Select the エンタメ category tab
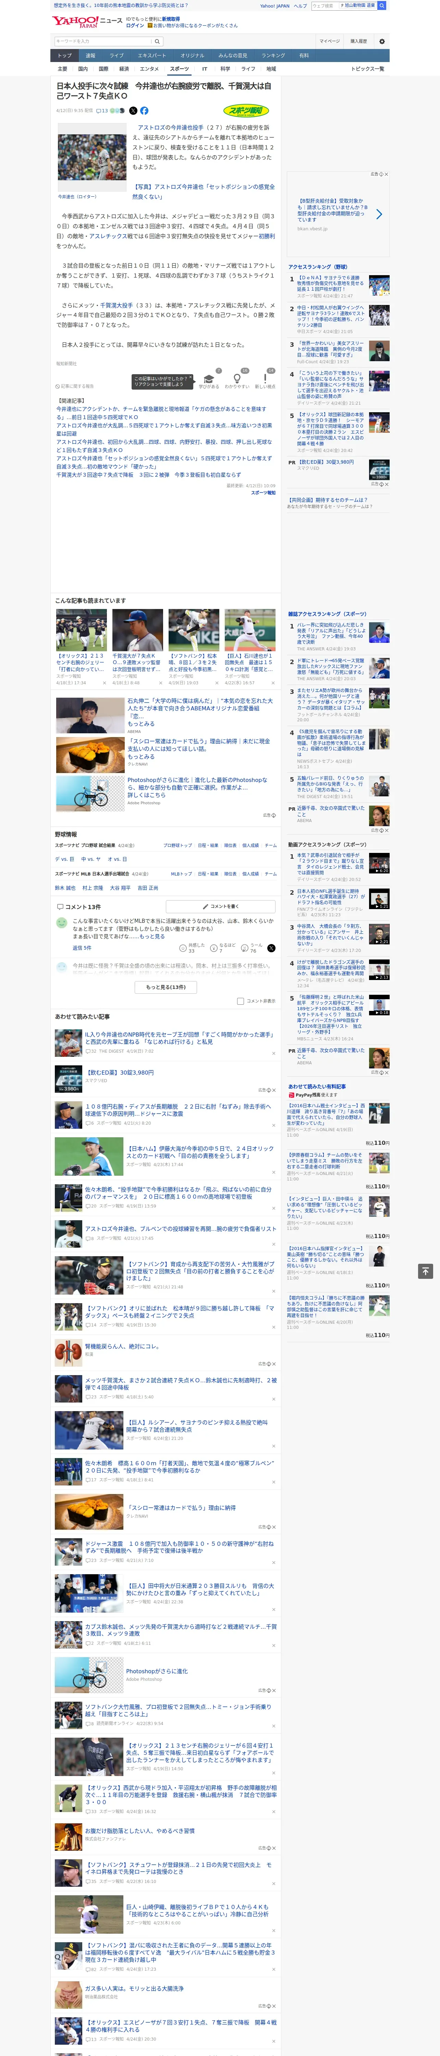Screen dimensions: 440x2056 (x=149, y=69)
